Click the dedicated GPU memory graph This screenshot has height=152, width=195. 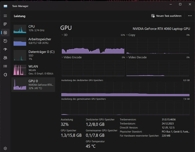(125, 89)
